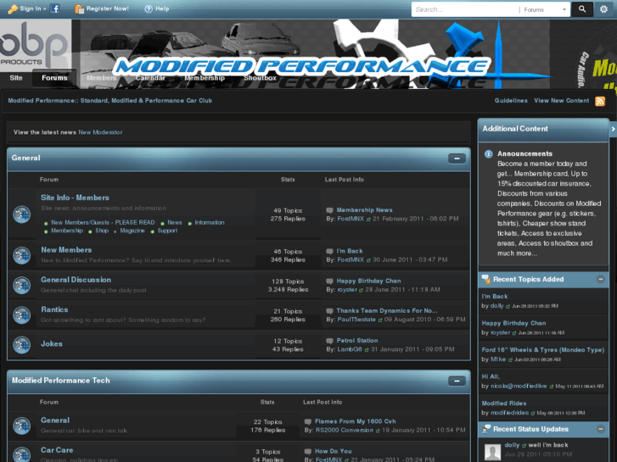Click speech bubble icon beside Membership News
This screenshot has width=617, height=462.
(x=329, y=210)
